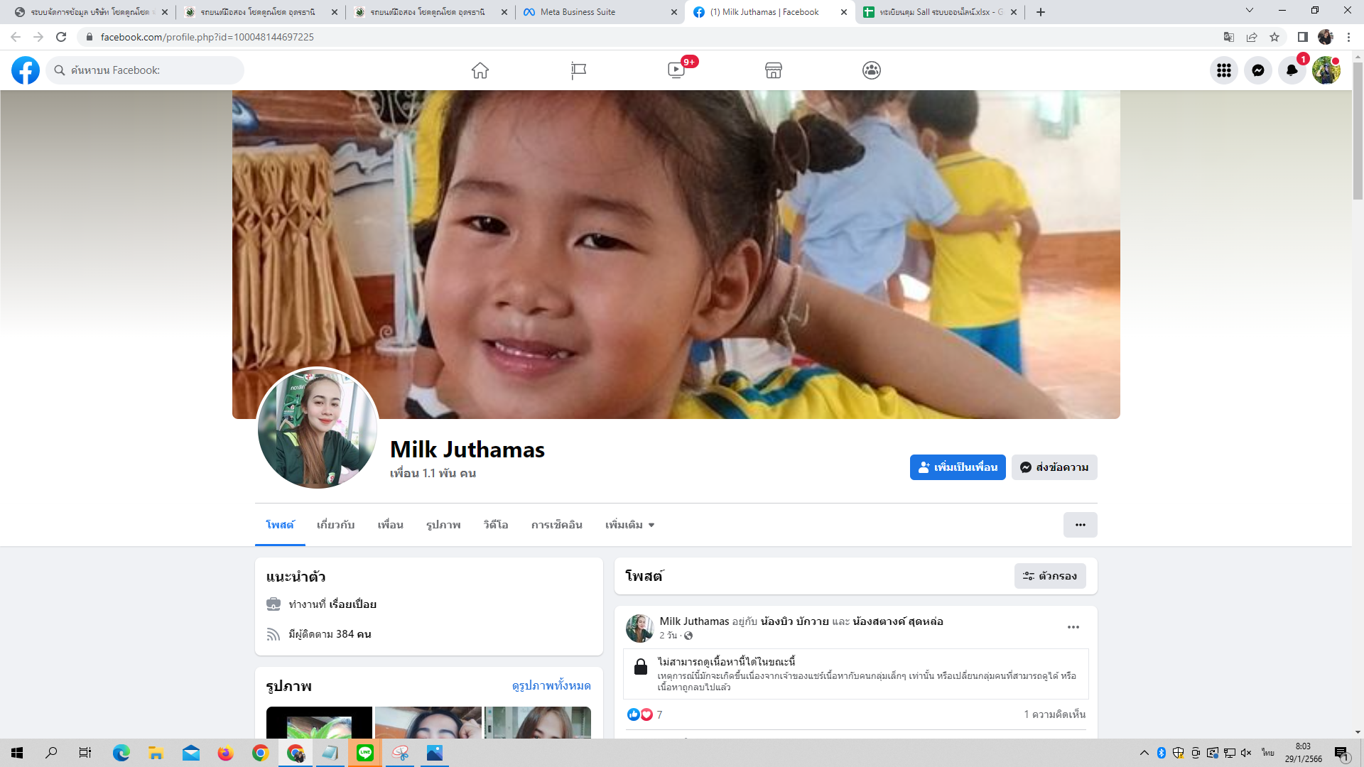
Task: Open the Watch video icon
Action: pyautogui.click(x=676, y=70)
